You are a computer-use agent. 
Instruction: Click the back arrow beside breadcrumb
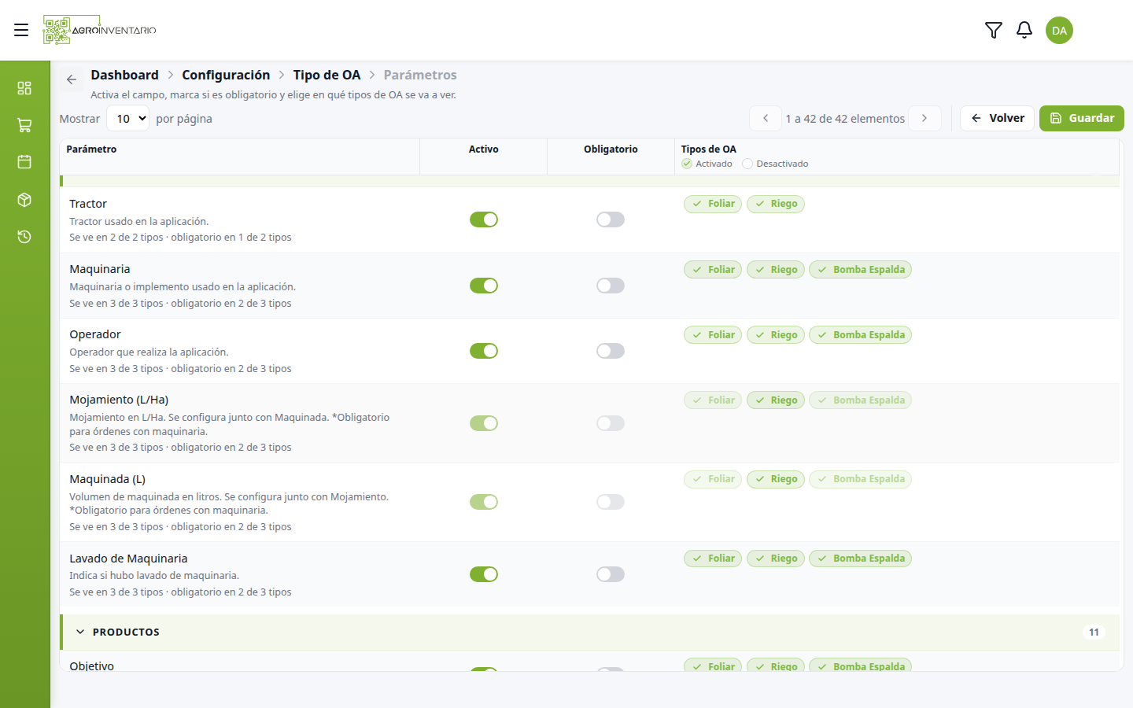(x=72, y=79)
